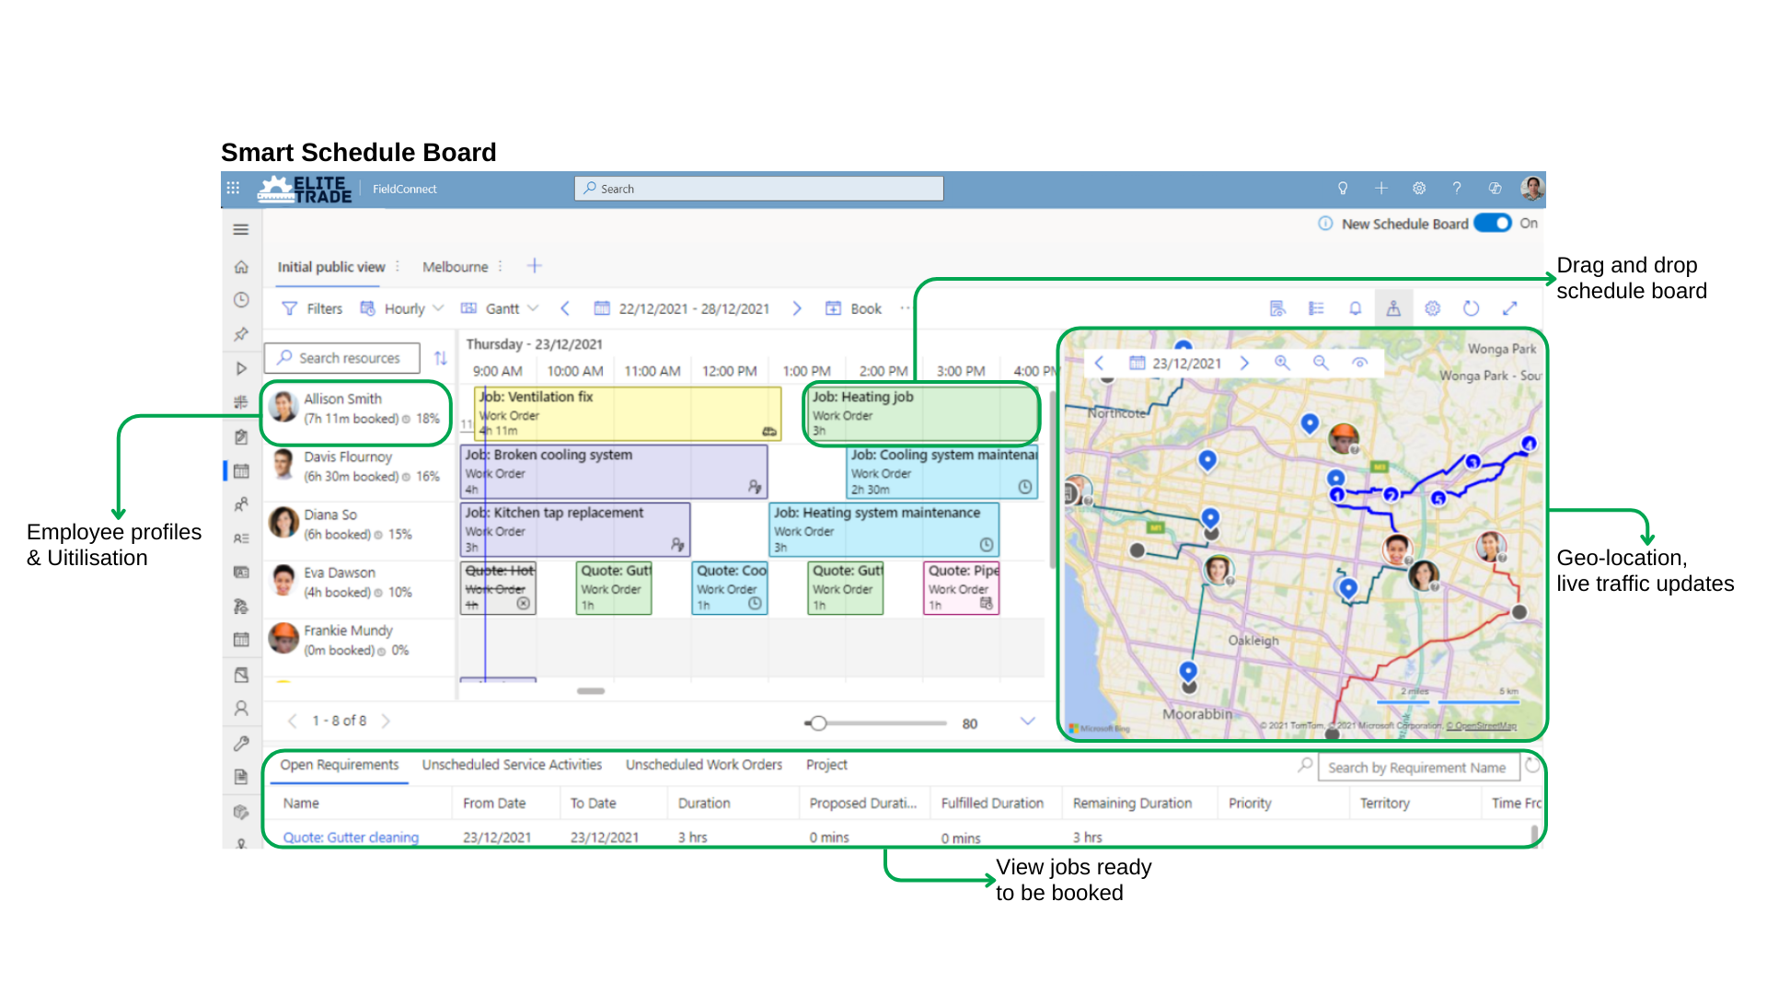Image resolution: width=1767 pixels, height=994 pixels.
Task: Open the Project requirements tab
Action: (826, 765)
